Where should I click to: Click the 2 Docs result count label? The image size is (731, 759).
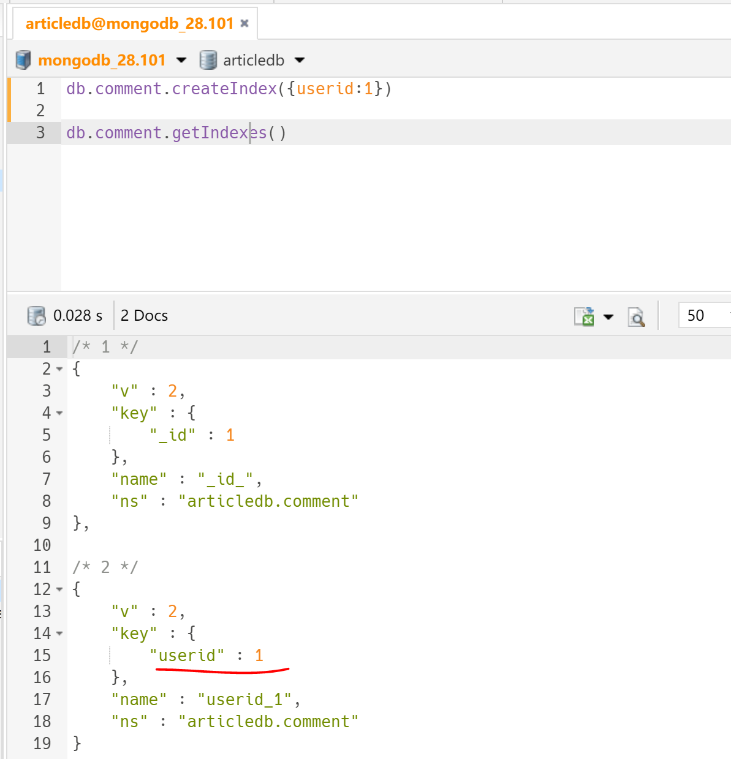[x=144, y=316]
